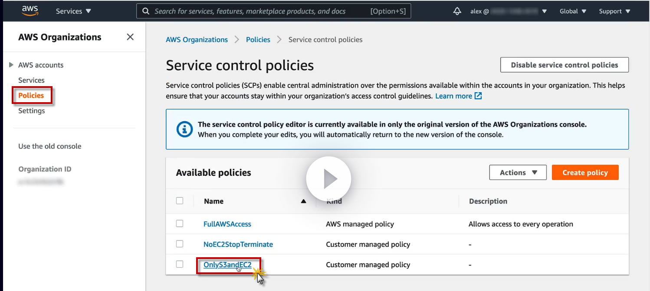The image size is (650, 291).
Task: Click the AWS logo icon
Action: 30,11
